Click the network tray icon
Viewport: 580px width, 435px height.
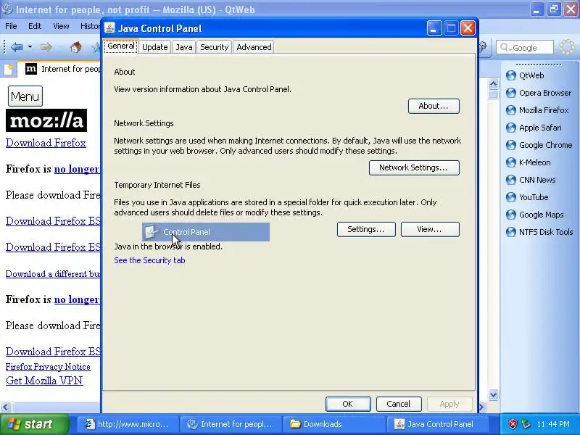[526, 424]
